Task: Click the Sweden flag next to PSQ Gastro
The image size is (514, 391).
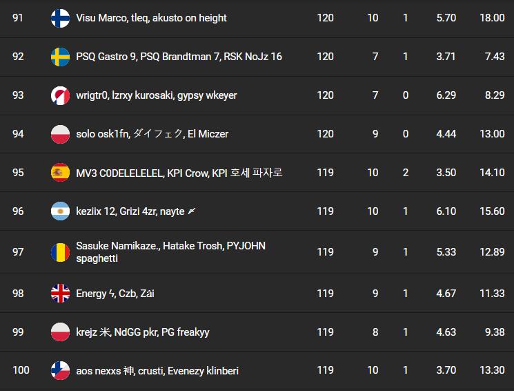Action: (x=60, y=57)
